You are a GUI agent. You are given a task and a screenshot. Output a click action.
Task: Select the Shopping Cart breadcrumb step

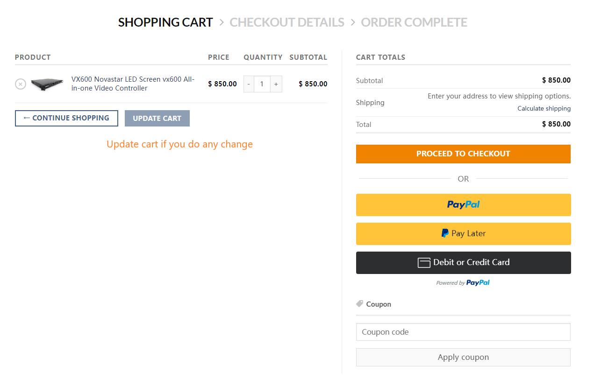(x=165, y=22)
